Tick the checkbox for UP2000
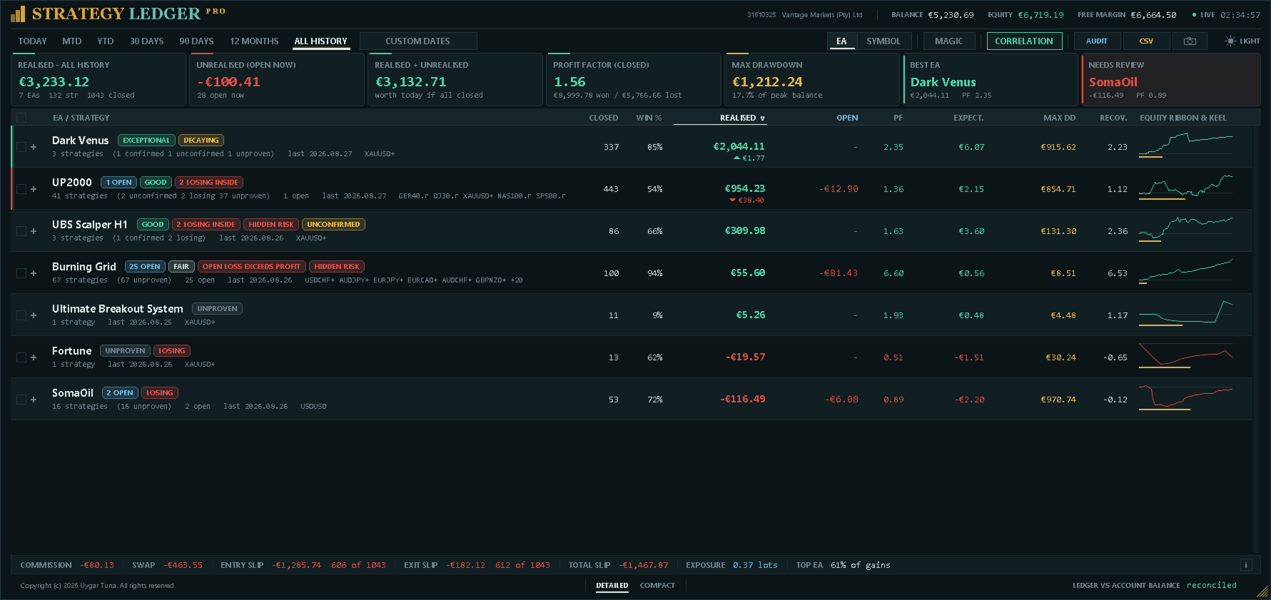 click(21, 189)
